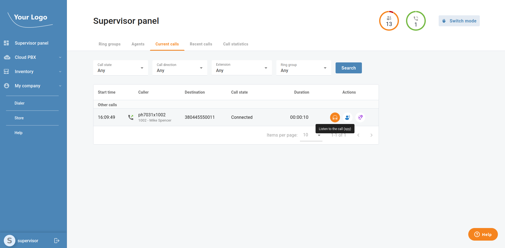Screen dimensions: 505x248
Task: Click the Your Logo image
Action: click(x=30, y=19)
